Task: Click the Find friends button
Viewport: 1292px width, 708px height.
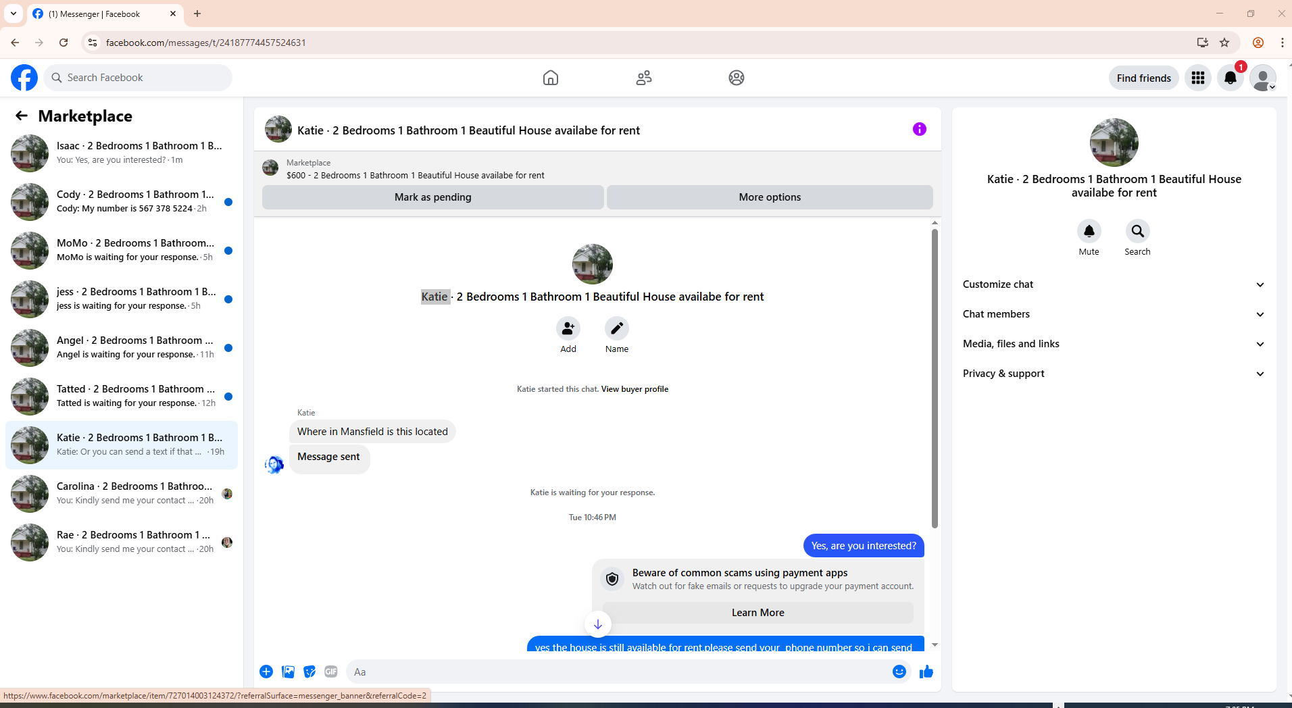Action: (x=1144, y=78)
